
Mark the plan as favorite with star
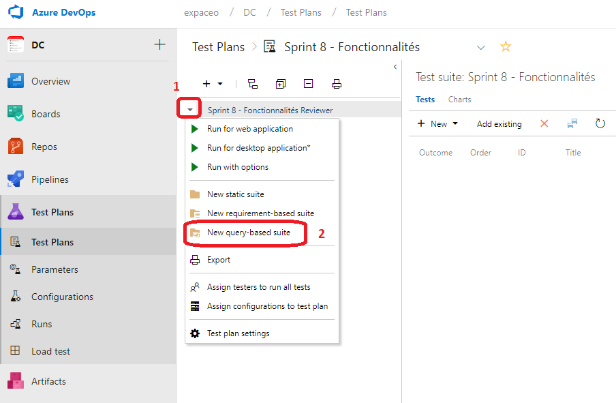506,47
